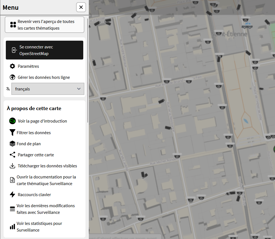
Task: Select Raccourcis clavier menu entry
Action: click(34, 195)
